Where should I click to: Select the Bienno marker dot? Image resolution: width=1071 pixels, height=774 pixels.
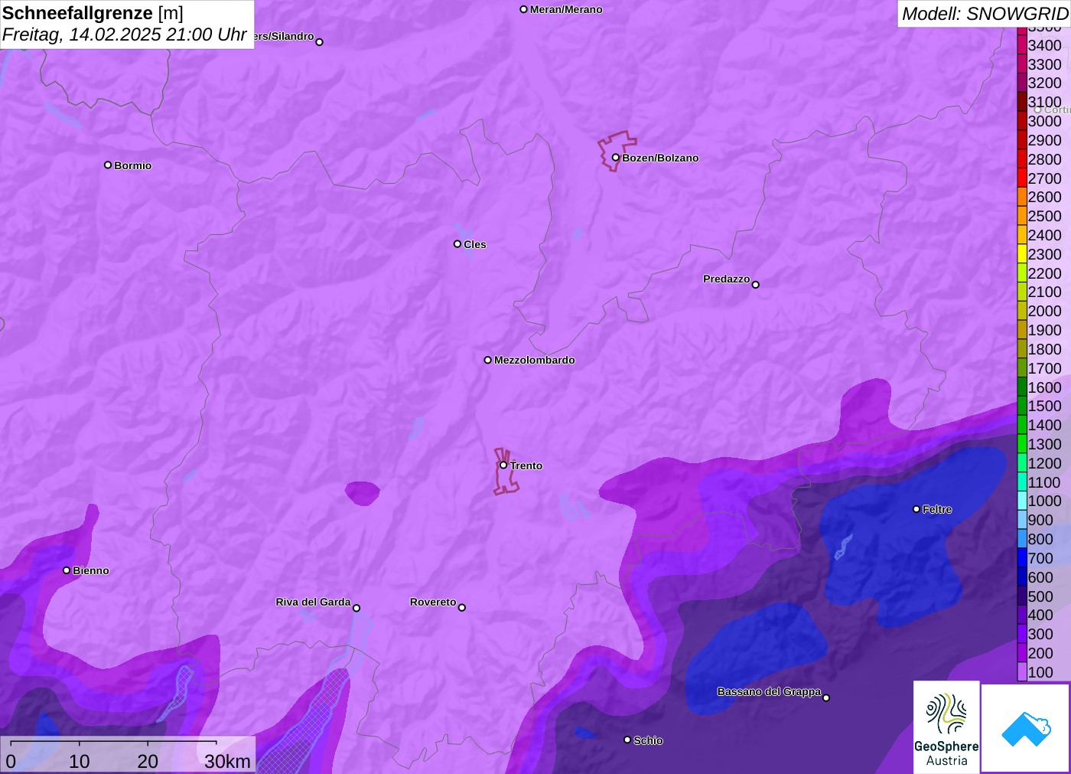pos(67,570)
